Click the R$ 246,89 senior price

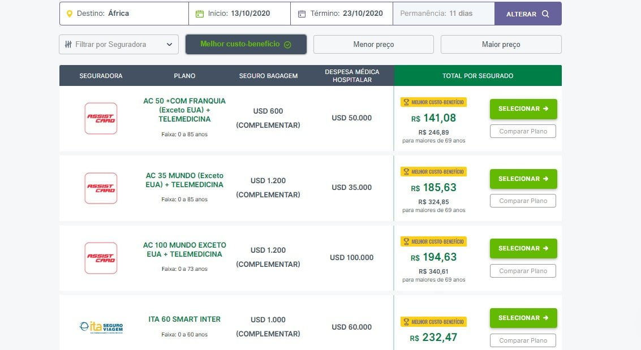(x=433, y=132)
